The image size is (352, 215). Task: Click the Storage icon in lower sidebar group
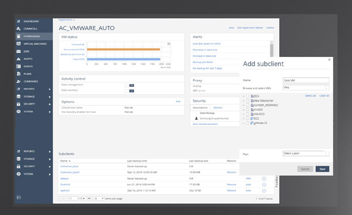pyautogui.click(x=19, y=159)
